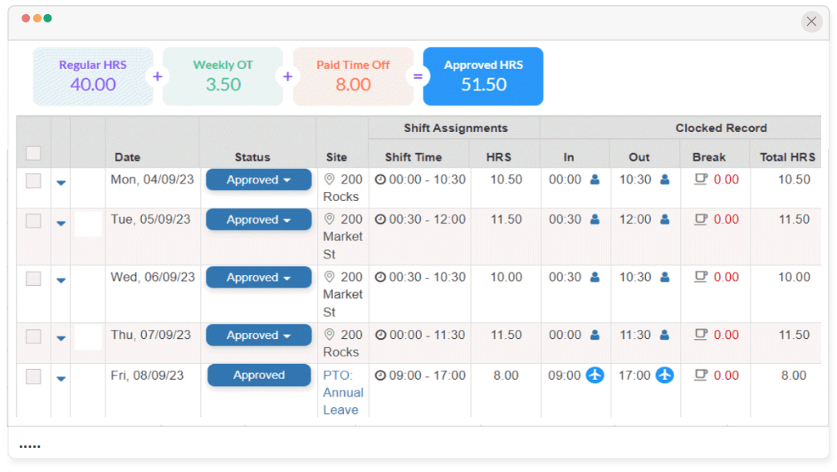Click the person icon beside Tuesday 12:00 clock-out

pos(664,219)
